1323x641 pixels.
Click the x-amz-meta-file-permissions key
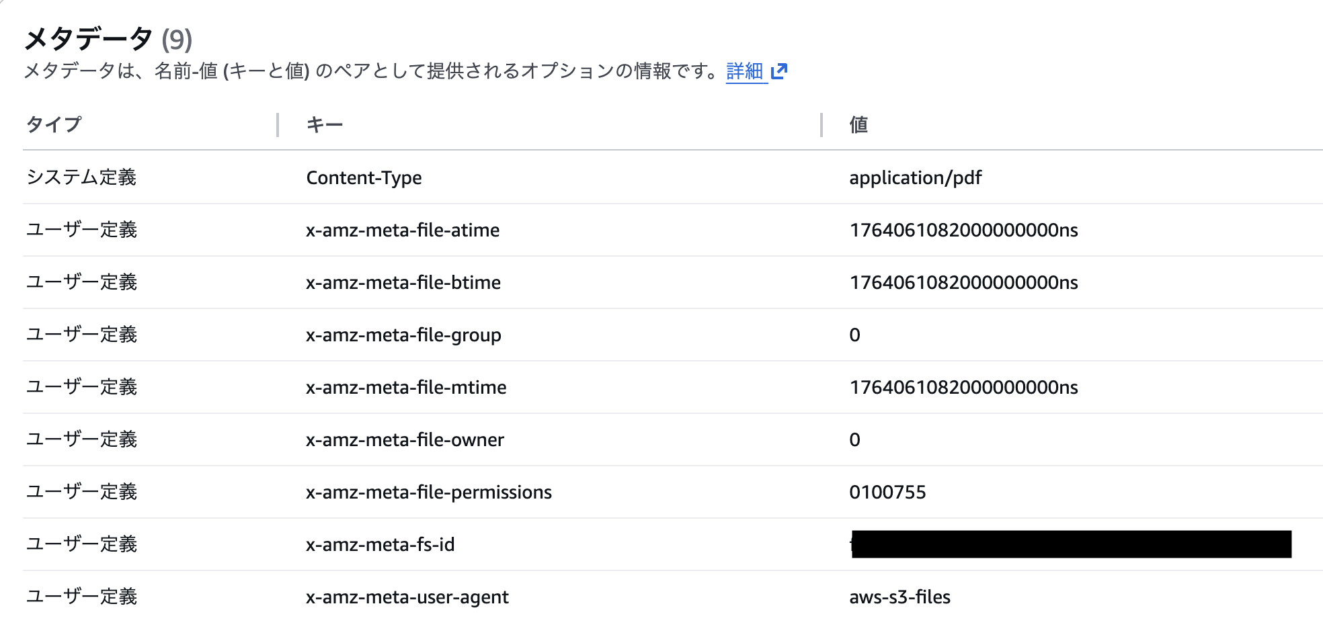[x=428, y=493]
